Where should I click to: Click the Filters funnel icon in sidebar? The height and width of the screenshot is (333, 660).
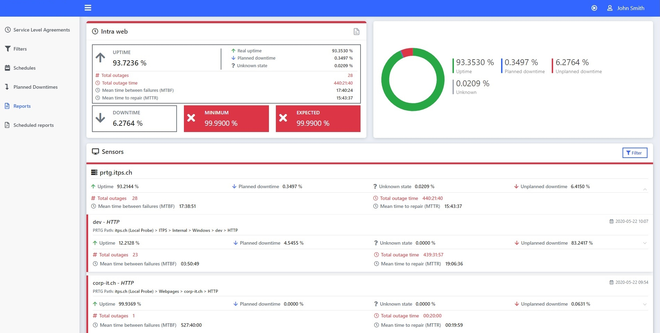click(8, 49)
